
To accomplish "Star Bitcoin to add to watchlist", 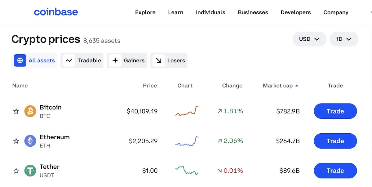I will pyautogui.click(x=16, y=111).
